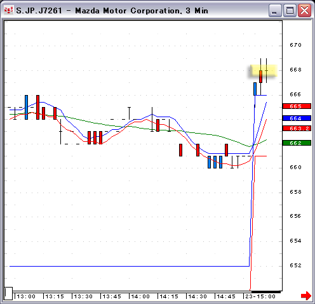Click the 652 price scale label
The height and width of the screenshot is (304, 315).
[295, 265]
